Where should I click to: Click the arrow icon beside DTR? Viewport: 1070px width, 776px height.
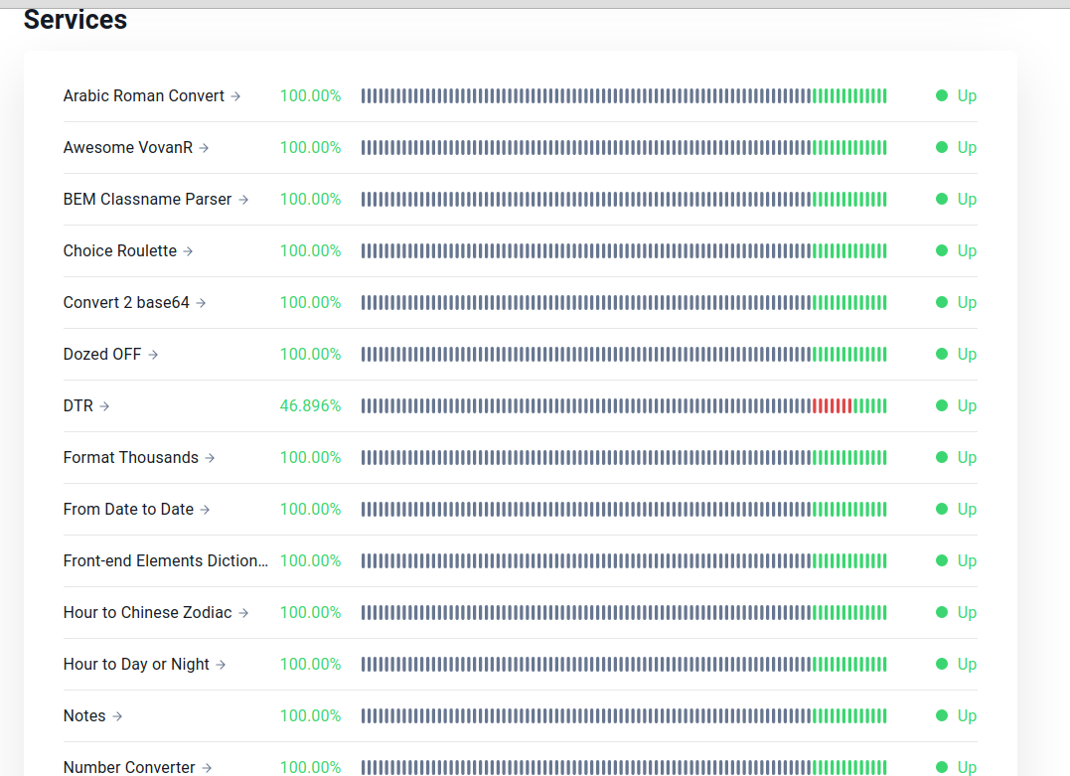point(104,406)
